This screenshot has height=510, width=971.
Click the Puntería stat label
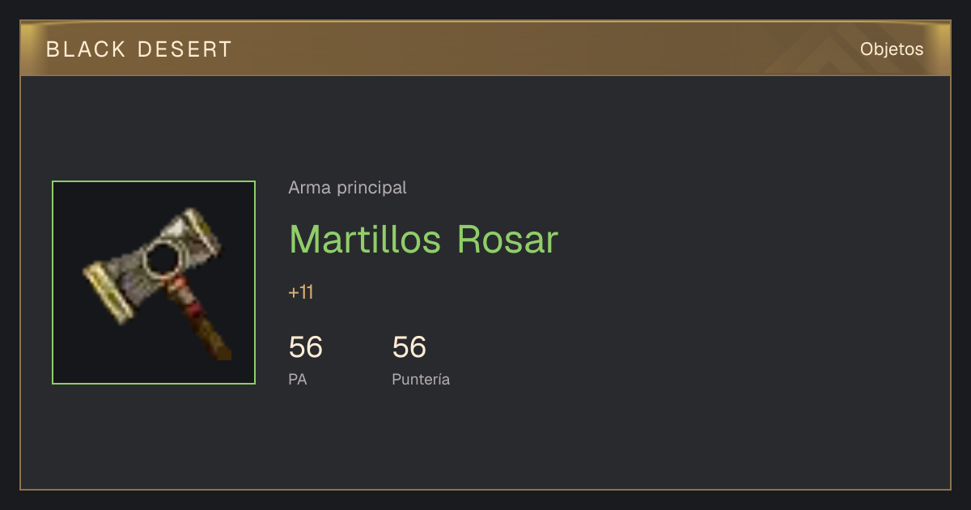pyautogui.click(x=421, y=380)
